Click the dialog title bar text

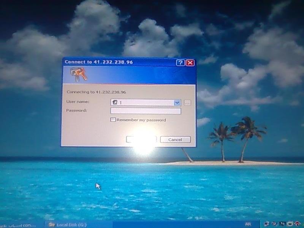click(x=99, y=62)
